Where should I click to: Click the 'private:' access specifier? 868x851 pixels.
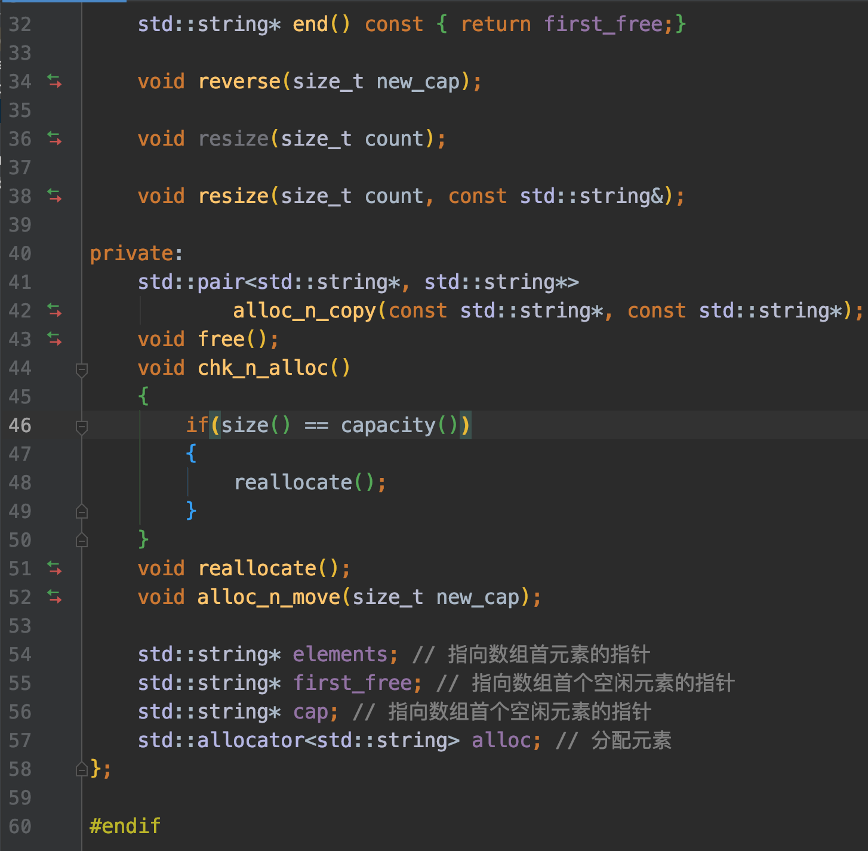click(136, 253)
